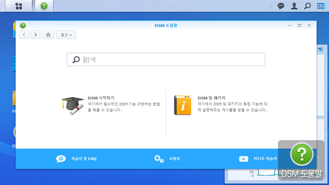
Task: Open the DSM 시작하기 heading link
Action: point(101,98)
